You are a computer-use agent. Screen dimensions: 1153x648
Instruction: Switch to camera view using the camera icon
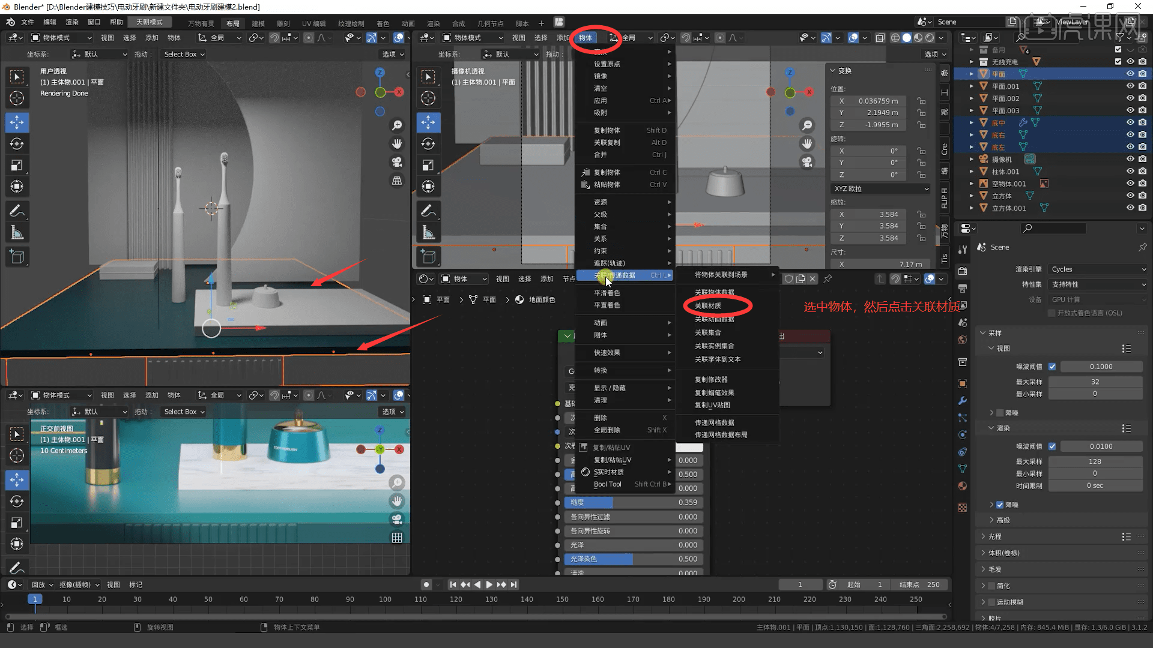(x=397, y=162)
